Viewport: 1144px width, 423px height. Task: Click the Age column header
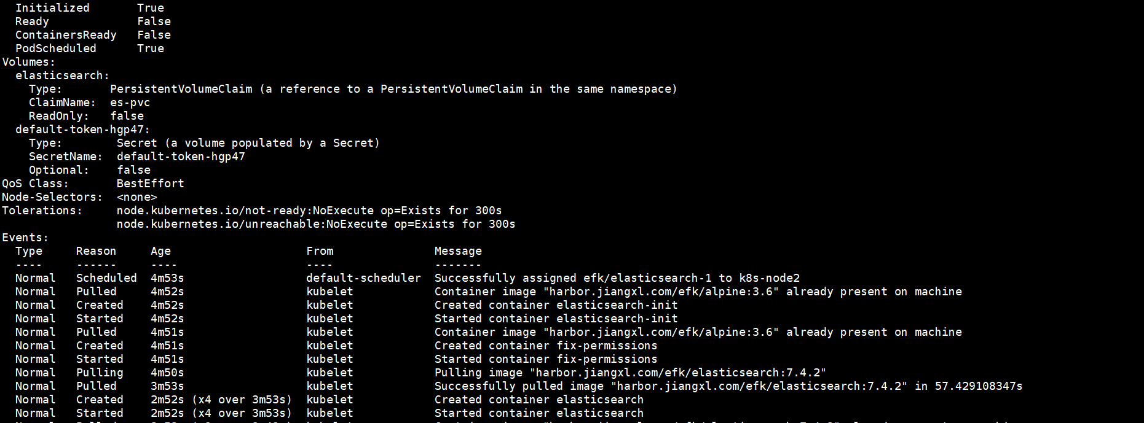[160, 251]
